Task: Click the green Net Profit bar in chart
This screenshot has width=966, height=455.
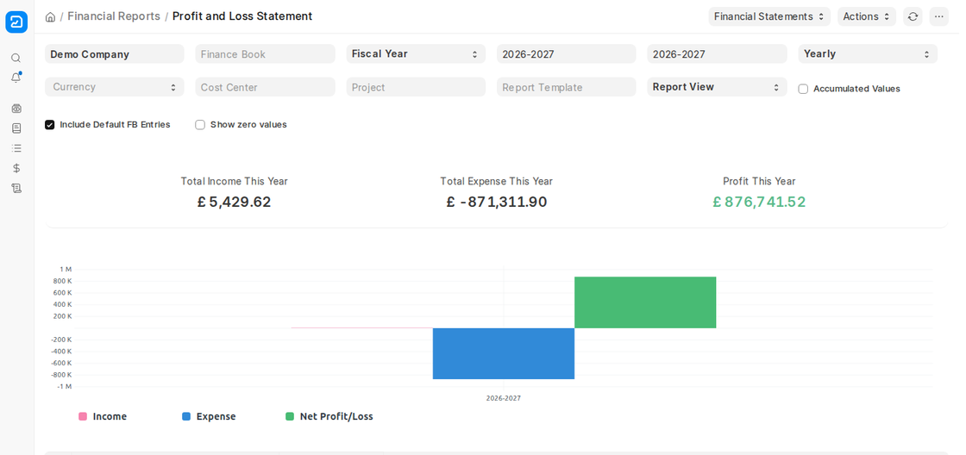Action: (646, 302)
